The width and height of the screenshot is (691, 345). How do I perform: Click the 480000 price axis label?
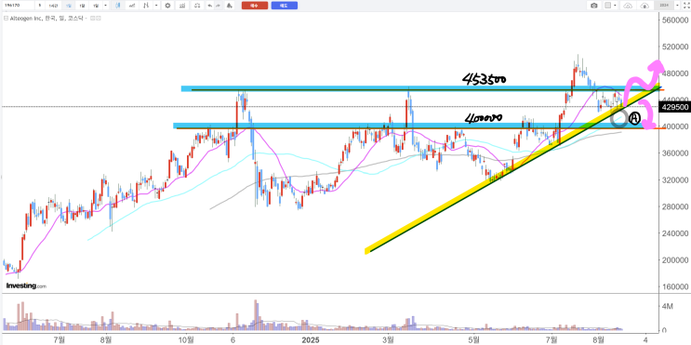click(x=674, y=73)
